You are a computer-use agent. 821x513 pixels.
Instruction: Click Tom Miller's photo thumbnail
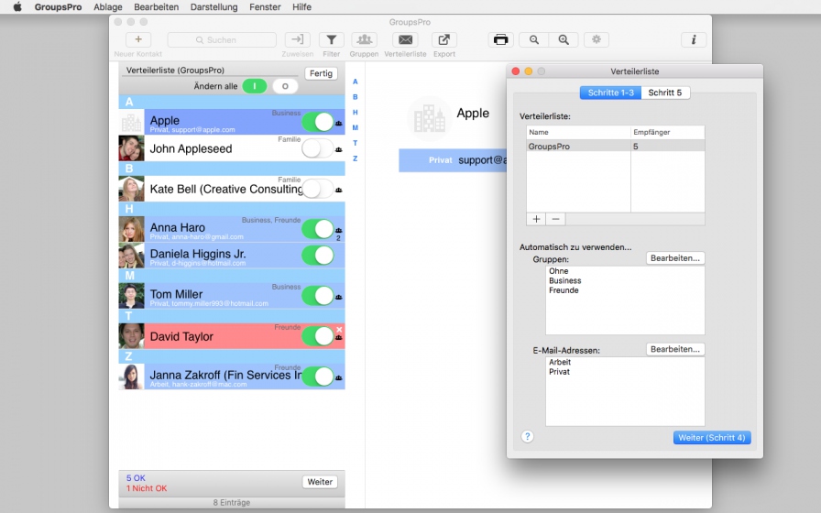point(131,296)
